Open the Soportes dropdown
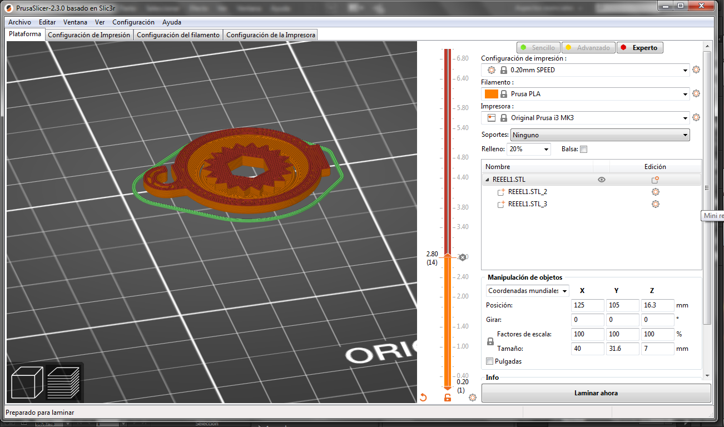This screenshot has height=427, width=724. click(x=599, y=135)
